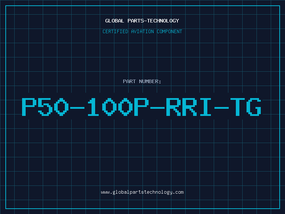The image size is (285, 214).
Task: Click the GLOBAL PARTS-TECHNOLOGY heading
Action: pyautogui.click(x=142, y=21)
